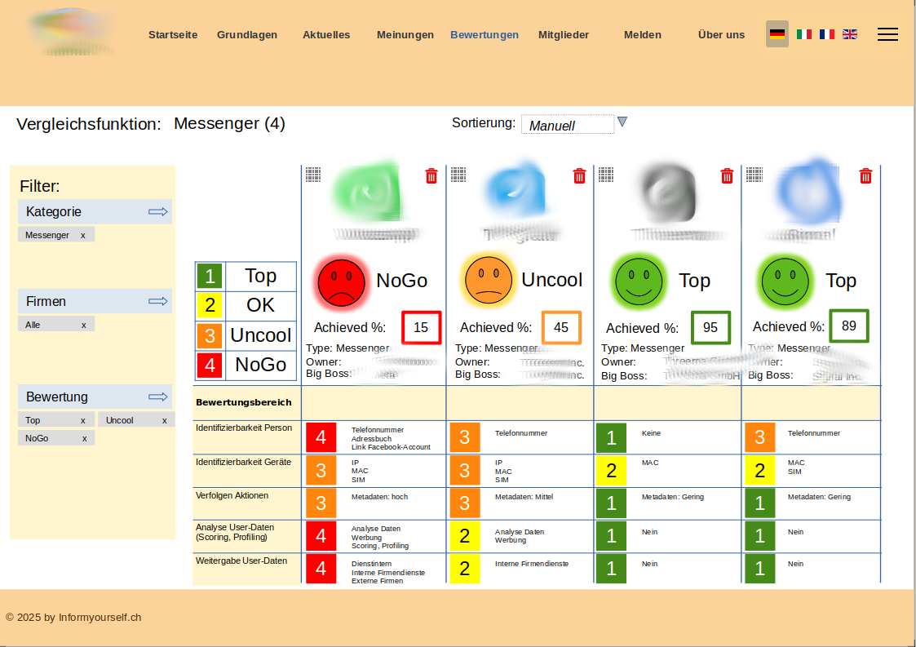Expand the Firmen filter arrow

tap(157, 302)
